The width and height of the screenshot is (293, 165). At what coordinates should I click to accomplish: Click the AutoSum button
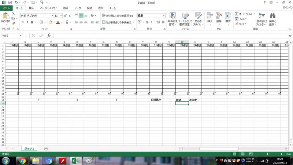(243, 14)
